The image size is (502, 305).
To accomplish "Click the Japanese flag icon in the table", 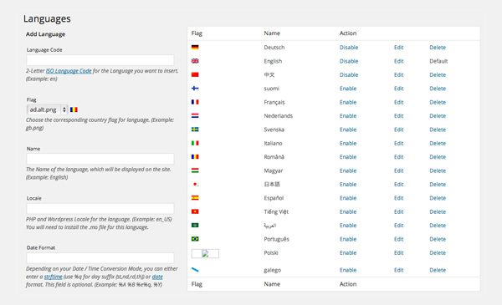I will click(195, 184).
